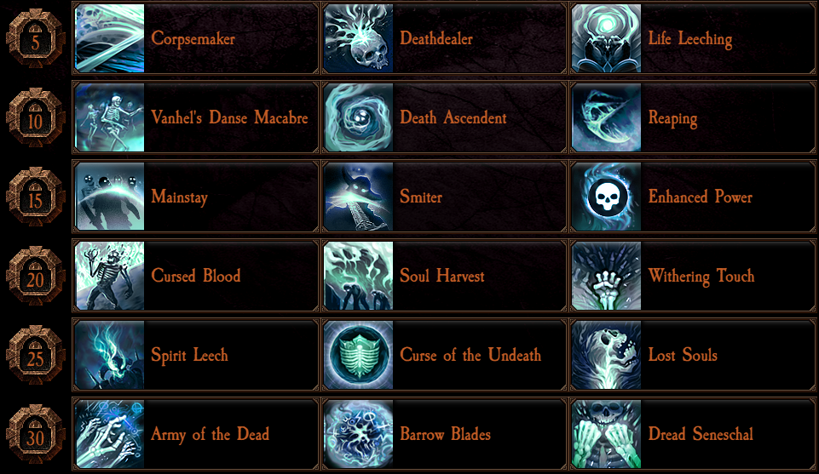Click the Army of the Dead label
Image resolution: width=819 pixels, height=474 pixels.
click(210, 435)
